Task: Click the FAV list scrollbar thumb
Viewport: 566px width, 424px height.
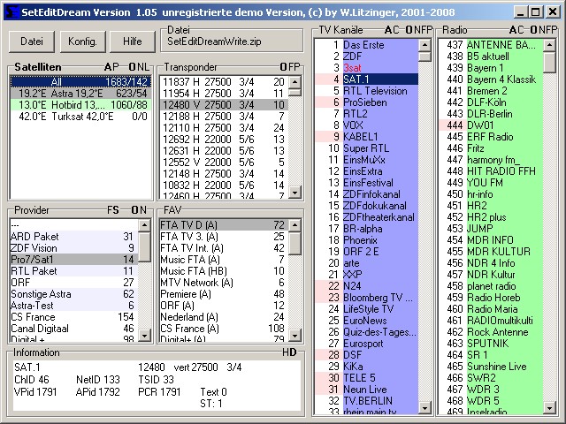Action: click(294, 244)
